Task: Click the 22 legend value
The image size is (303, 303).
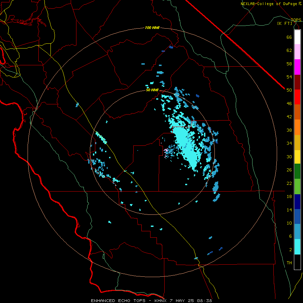Action: pyautogui.click(x=289, y=183)
